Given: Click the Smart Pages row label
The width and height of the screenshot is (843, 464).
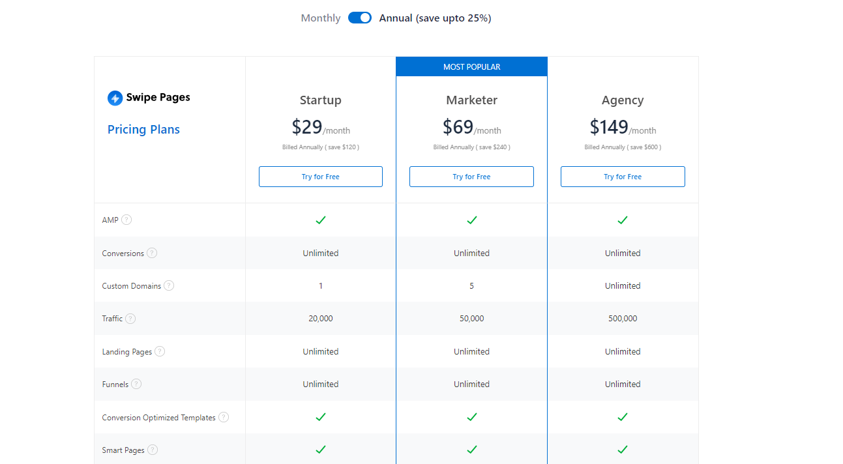Looking at the screenshot, I should pyautogui.click(x=123, y=450).
